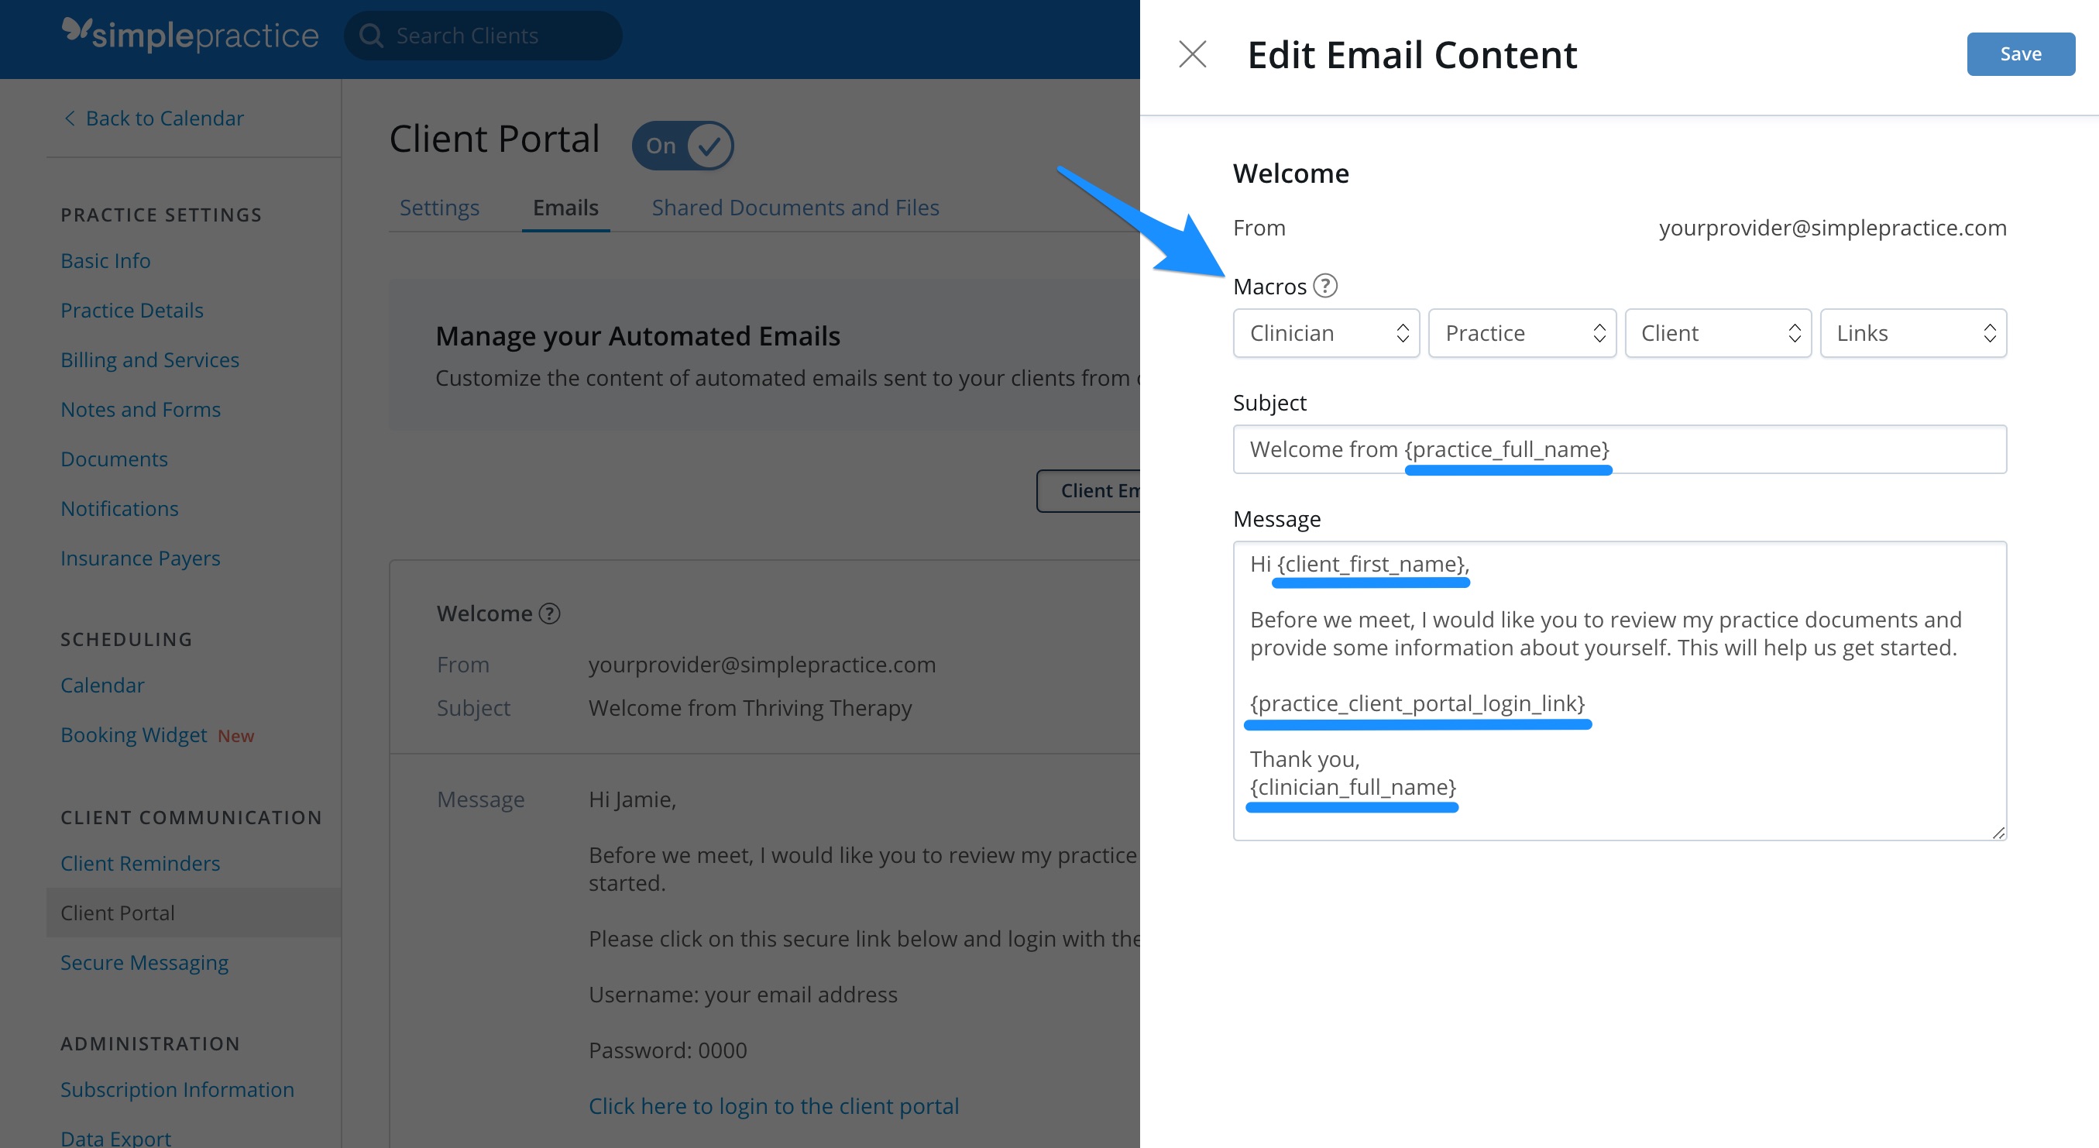Click the search magnifier in Search Clients
2099x1148 pixels.
(x=372, y=35)
